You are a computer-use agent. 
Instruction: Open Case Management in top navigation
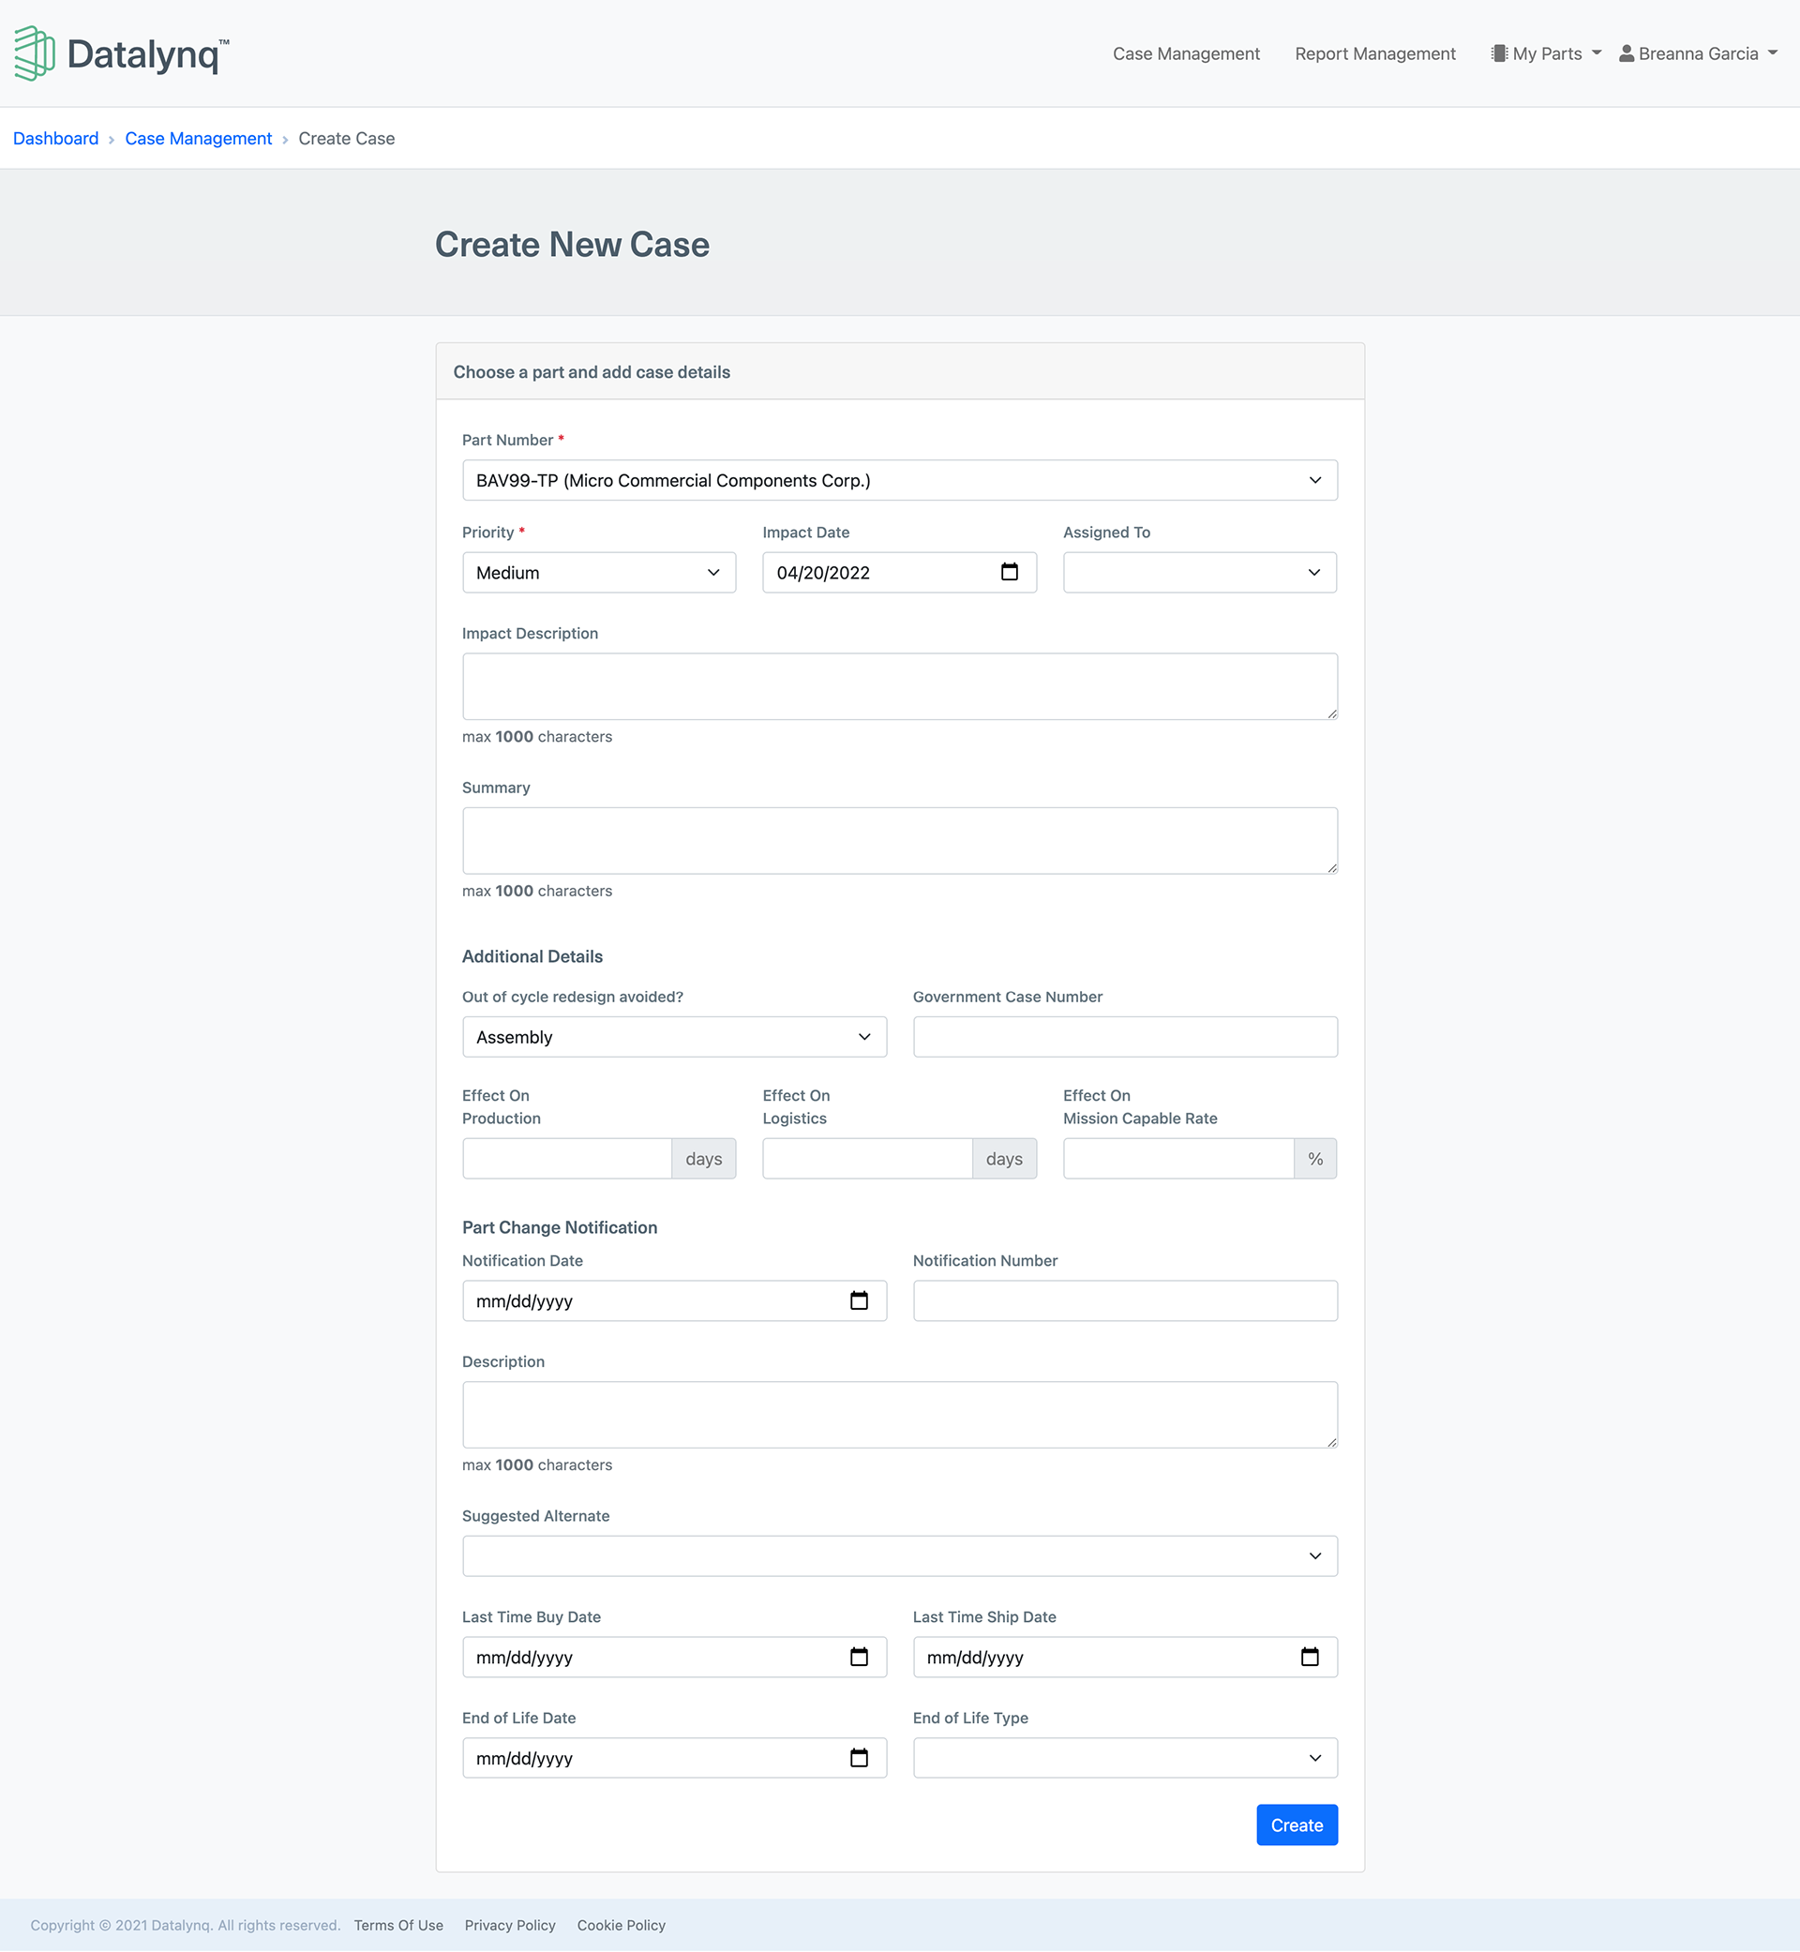(1186, 53)
